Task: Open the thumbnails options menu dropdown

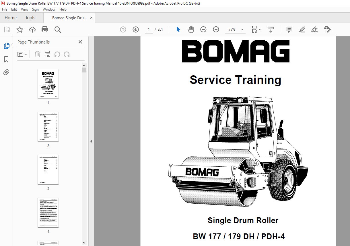Action: [x=22, y=54]
